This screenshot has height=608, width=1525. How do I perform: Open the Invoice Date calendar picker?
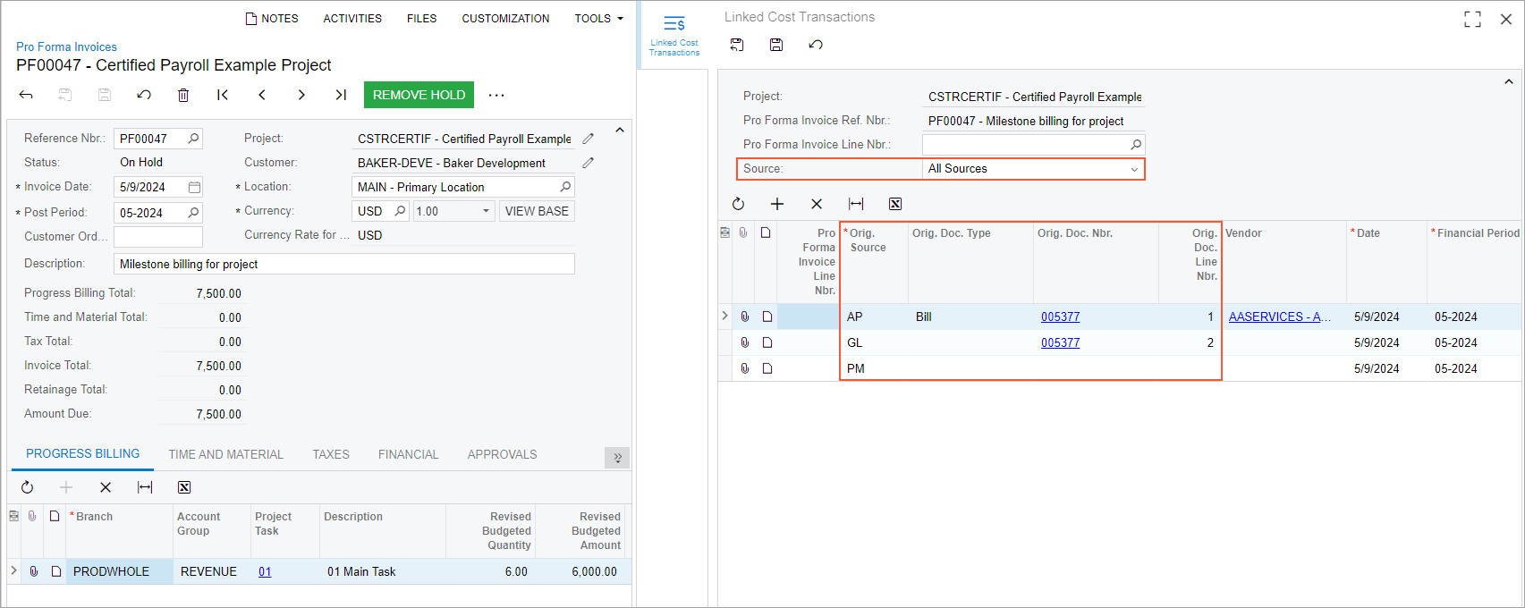(x=194, y=187)
